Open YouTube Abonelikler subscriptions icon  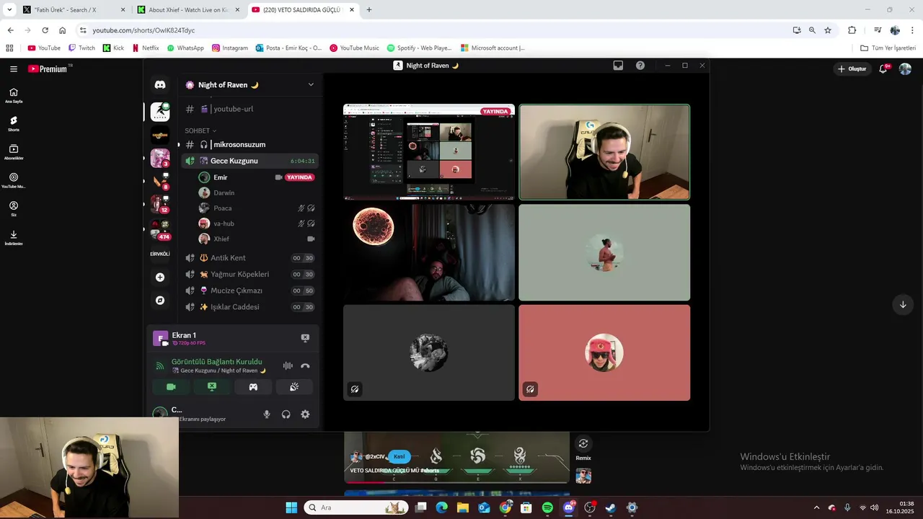(x=14, y=151)
